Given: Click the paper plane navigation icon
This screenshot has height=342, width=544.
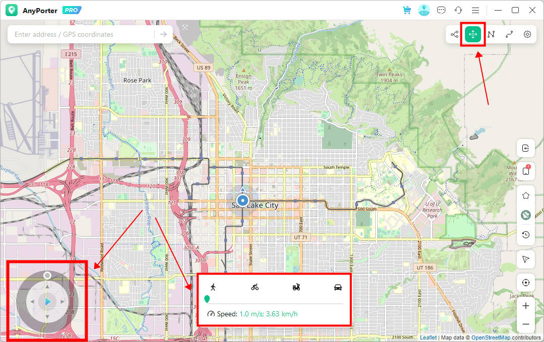Looking at the screenshot, I should click(525, 259).
